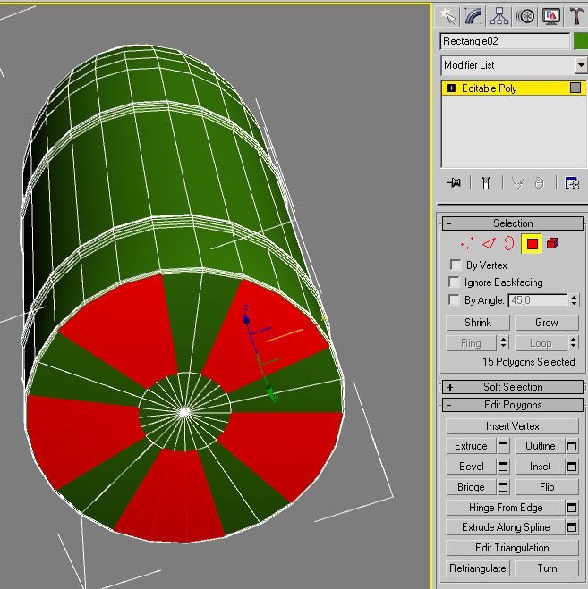
Task: Open the Modifier List dropdown
Action: coord(581,65)
